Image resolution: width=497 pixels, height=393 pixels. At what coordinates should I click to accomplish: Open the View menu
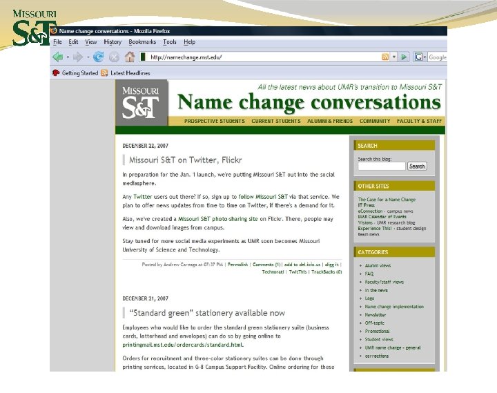[91, 42]
